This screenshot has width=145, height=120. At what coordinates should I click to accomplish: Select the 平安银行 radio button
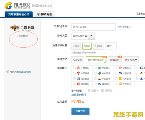[95, 78]
